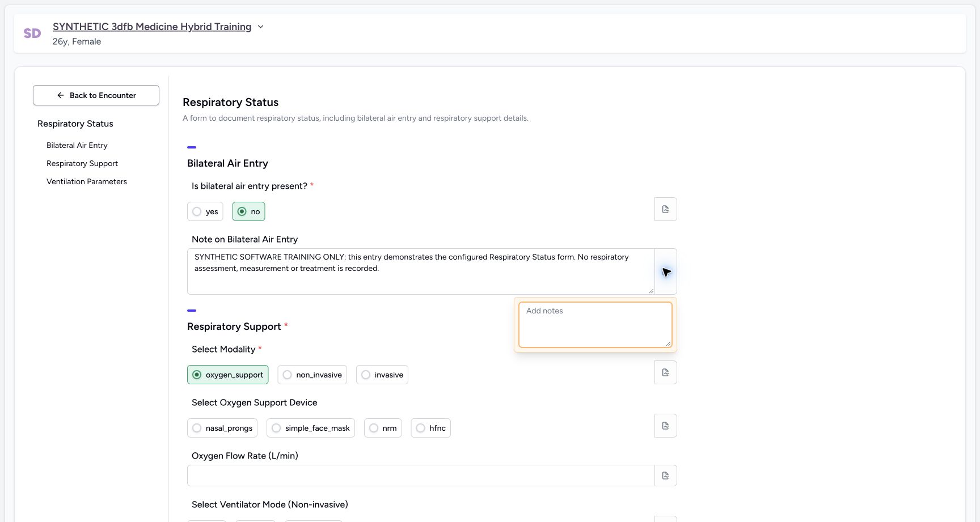Screen dimensions: 980x522
Task: Open notes icon for bilateral air entry question
Action: click(x=665, y=209)
